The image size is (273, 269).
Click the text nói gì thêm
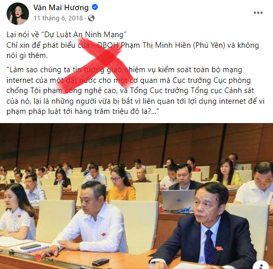point(27,56)
